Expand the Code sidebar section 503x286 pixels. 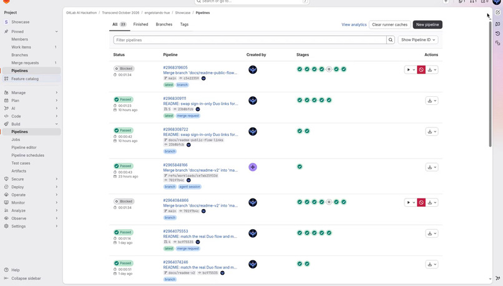pos(31,116)
